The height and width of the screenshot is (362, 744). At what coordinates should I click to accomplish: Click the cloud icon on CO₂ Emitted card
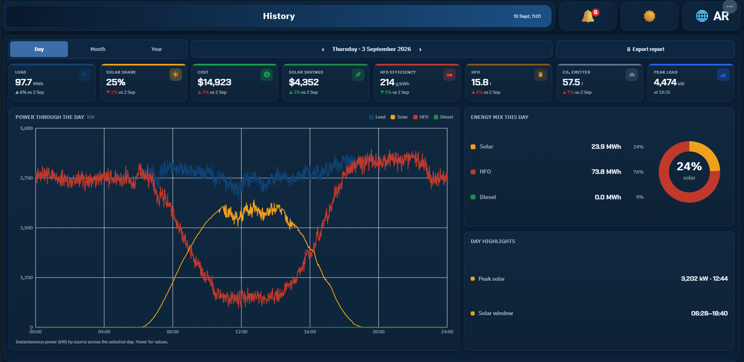point(632,74)
